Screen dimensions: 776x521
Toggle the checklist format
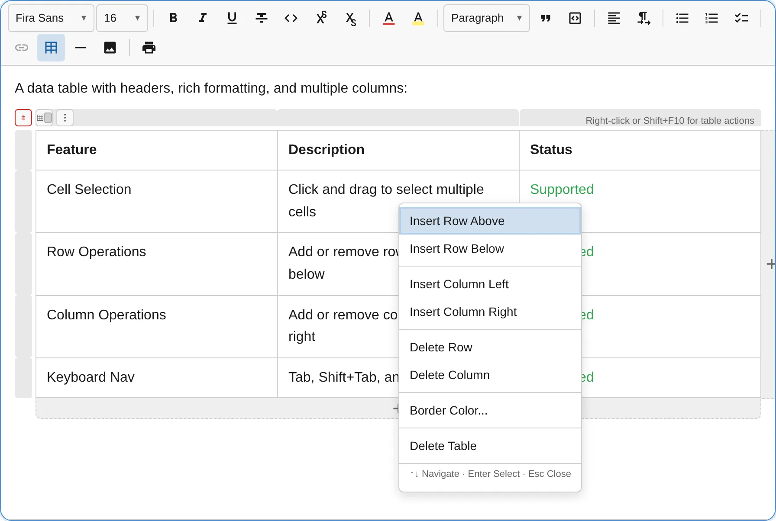click(x=741, y=18)
